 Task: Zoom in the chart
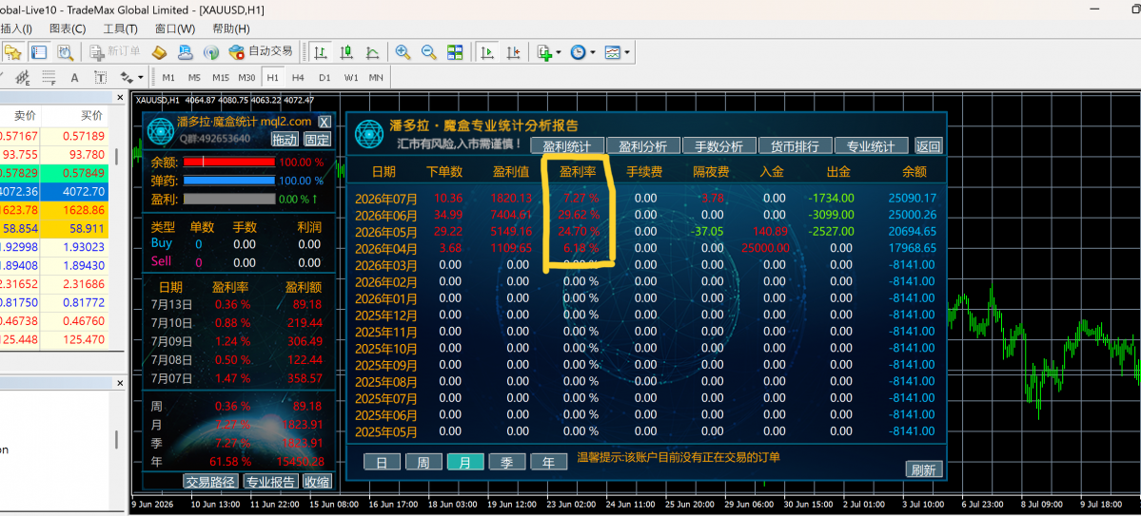point(403,51)
